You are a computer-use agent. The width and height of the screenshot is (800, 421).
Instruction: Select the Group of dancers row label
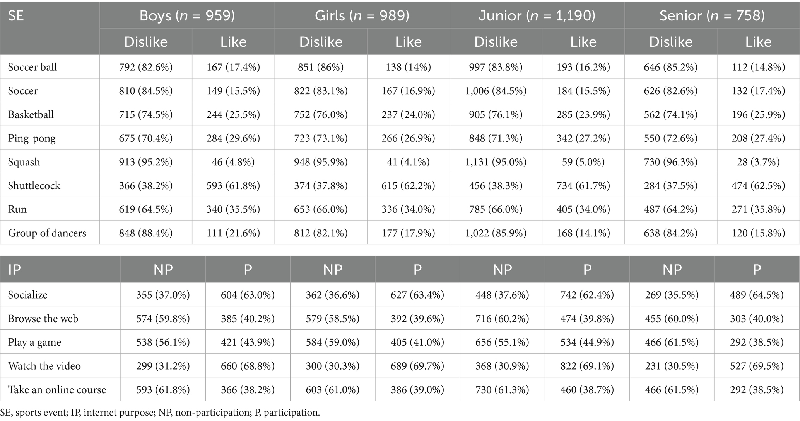pyautogui.click(x=47, y=233)
